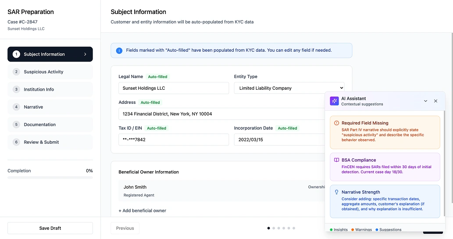The height and width of the screenshot is (239, 453).
Task: Click step 6 number badge in sidebar
Action: (16, 142)
